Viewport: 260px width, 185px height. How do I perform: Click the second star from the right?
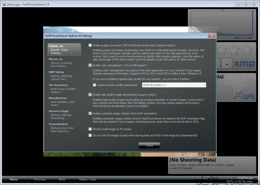234,50
